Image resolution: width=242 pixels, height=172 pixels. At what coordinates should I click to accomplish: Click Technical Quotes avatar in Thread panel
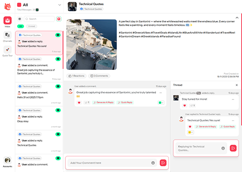click(176, 98)
